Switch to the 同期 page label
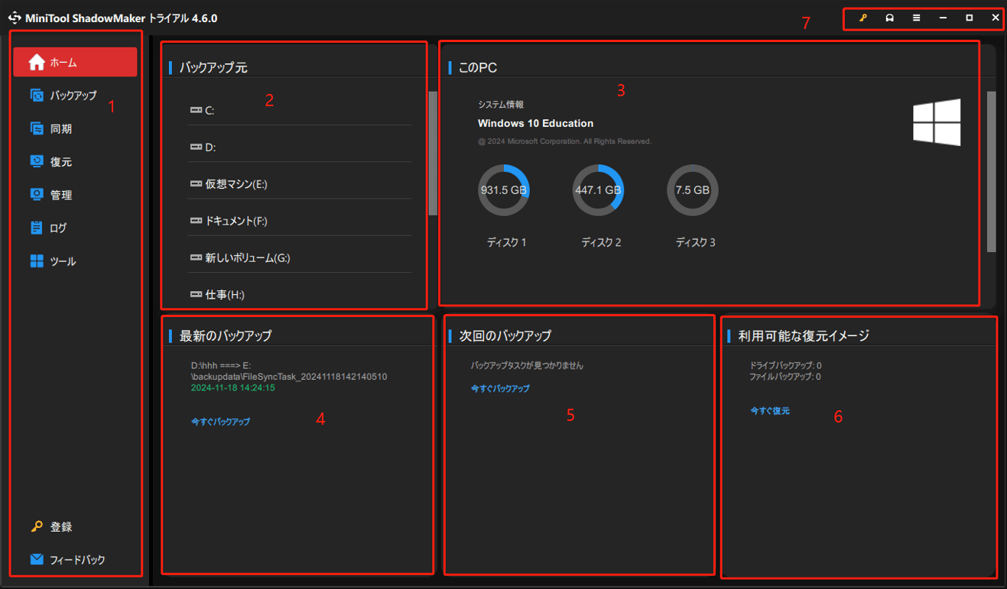Viewport: 1007px width, 589px height. 61,129
